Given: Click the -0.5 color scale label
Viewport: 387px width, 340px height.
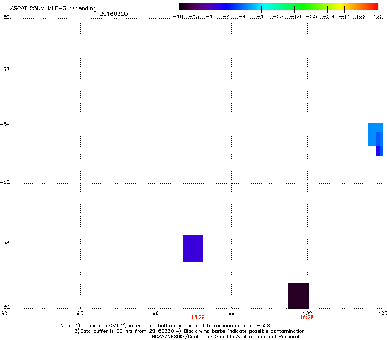Looking at the screenshot, I should [312, 17].
